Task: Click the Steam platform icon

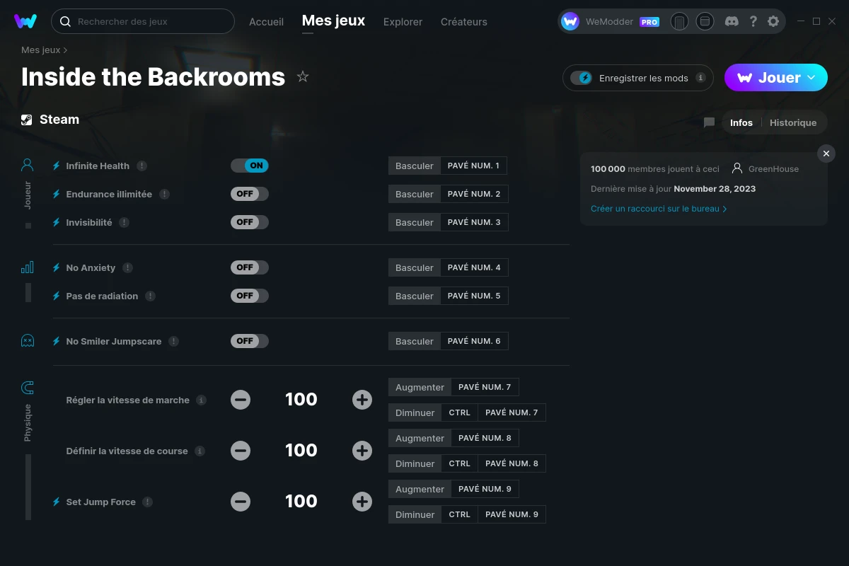Action: 26,120
